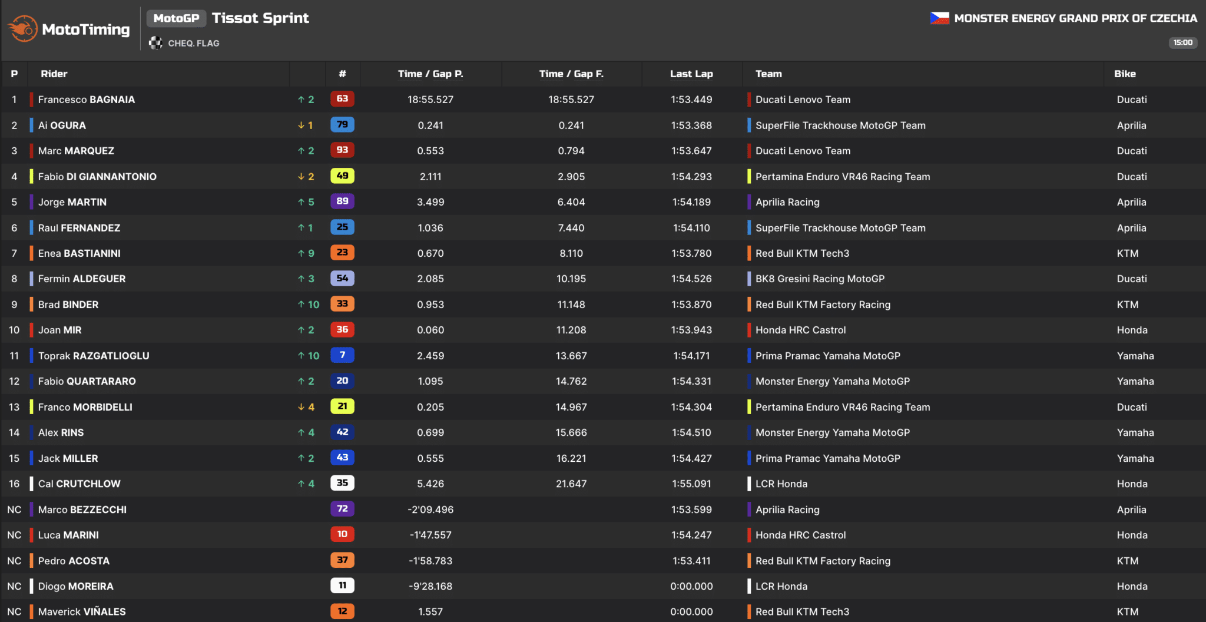
Task: Click the CHEQ. FLAG status label
Action: tap(194, 43)
